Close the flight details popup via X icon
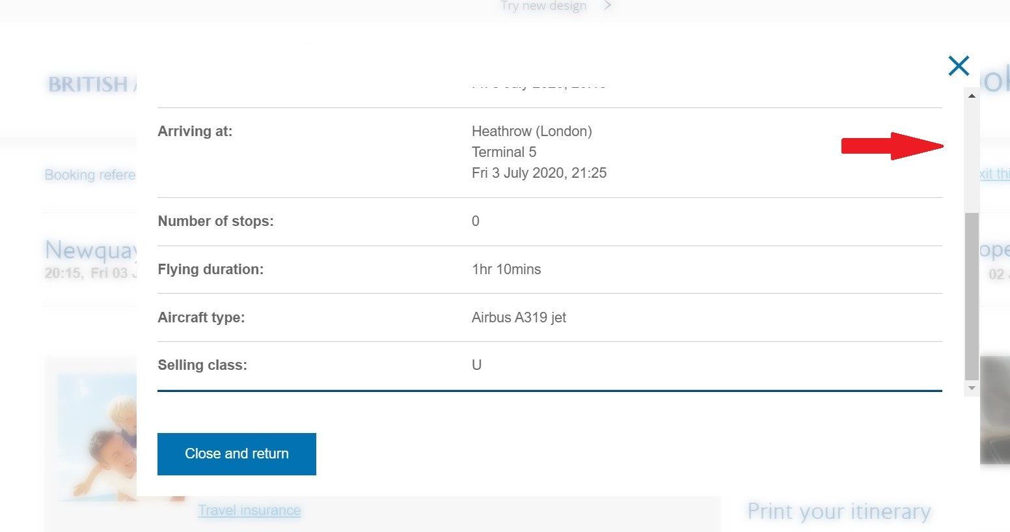1010x532 pixels. 959,66
